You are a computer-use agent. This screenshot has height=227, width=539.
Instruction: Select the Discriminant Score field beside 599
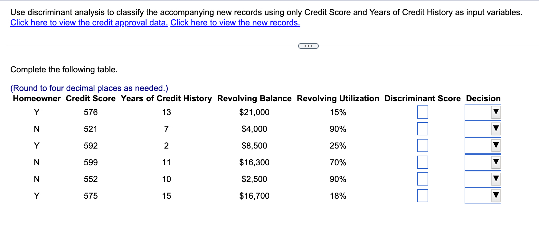[422, 162]
